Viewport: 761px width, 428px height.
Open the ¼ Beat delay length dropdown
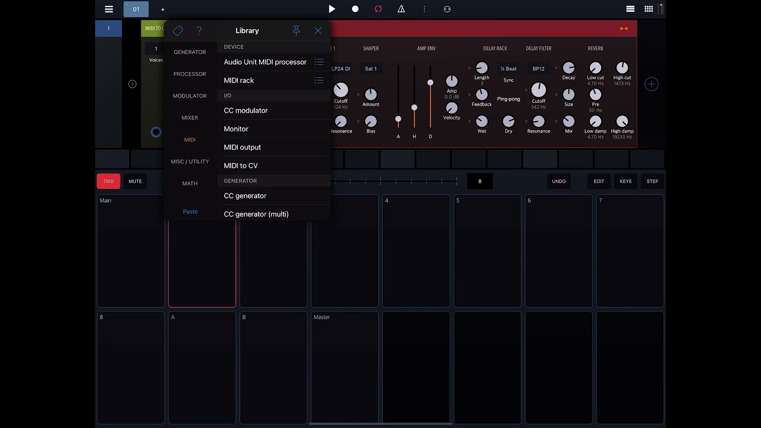click(509, 69)
